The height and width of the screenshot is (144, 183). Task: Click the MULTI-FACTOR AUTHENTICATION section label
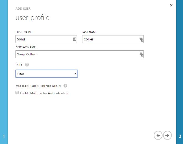(x=38, y=86)
